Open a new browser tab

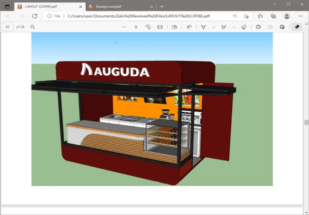pos(162,6)
